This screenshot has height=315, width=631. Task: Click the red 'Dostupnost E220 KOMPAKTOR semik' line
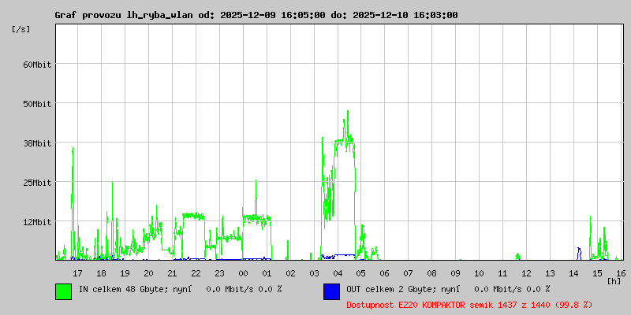click(469, 305)
